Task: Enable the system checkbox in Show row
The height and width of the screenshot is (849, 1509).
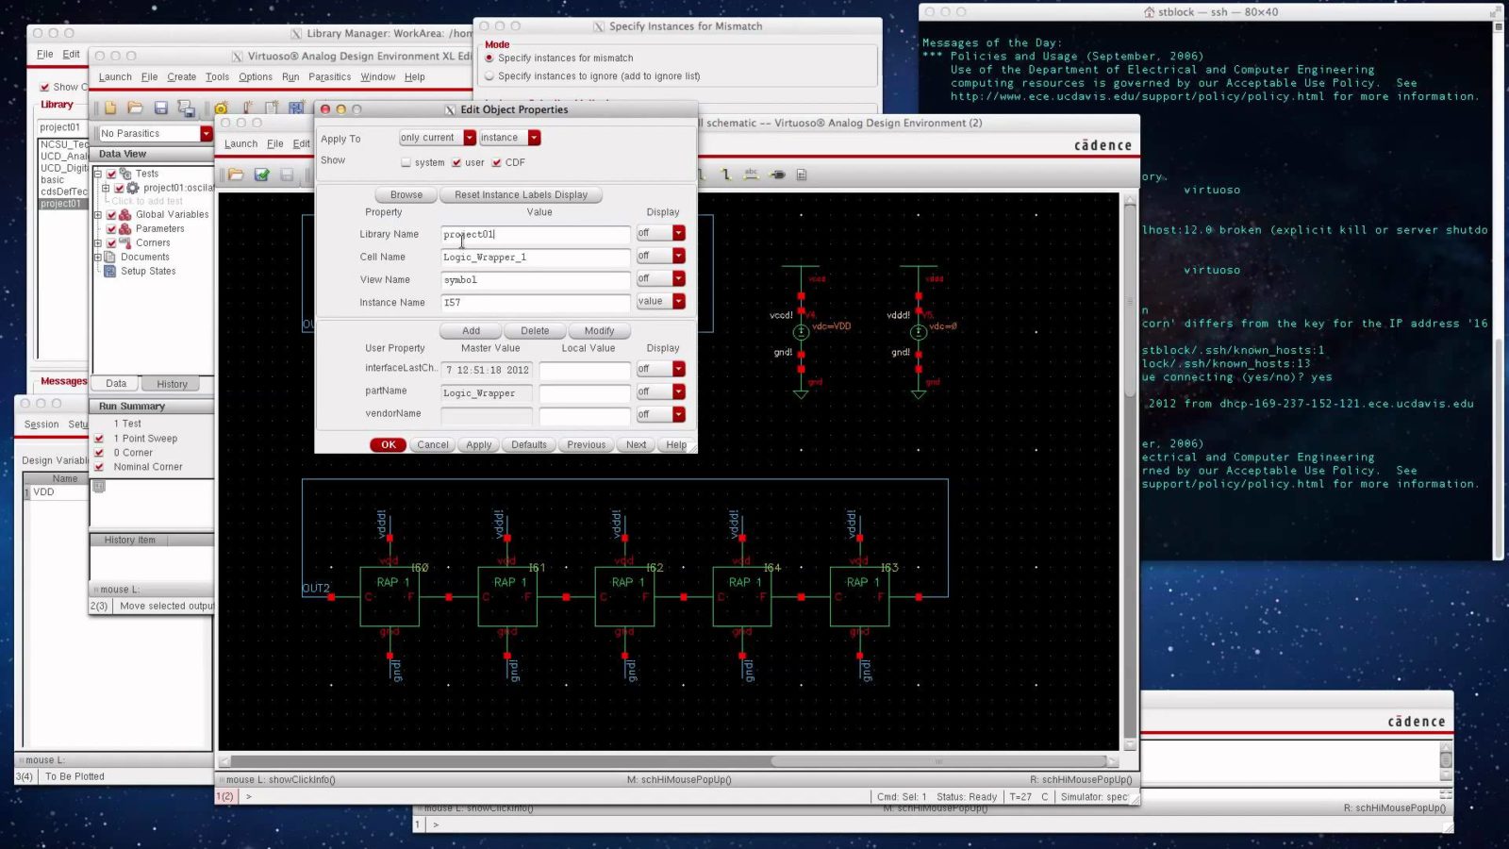Action: coord(406,162)
